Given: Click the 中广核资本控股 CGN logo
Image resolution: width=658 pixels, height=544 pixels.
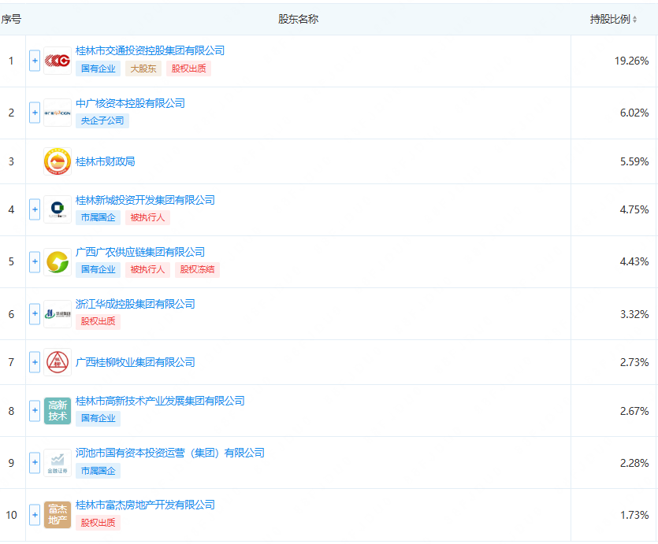Looking at the screenshot, I should 58,113.
